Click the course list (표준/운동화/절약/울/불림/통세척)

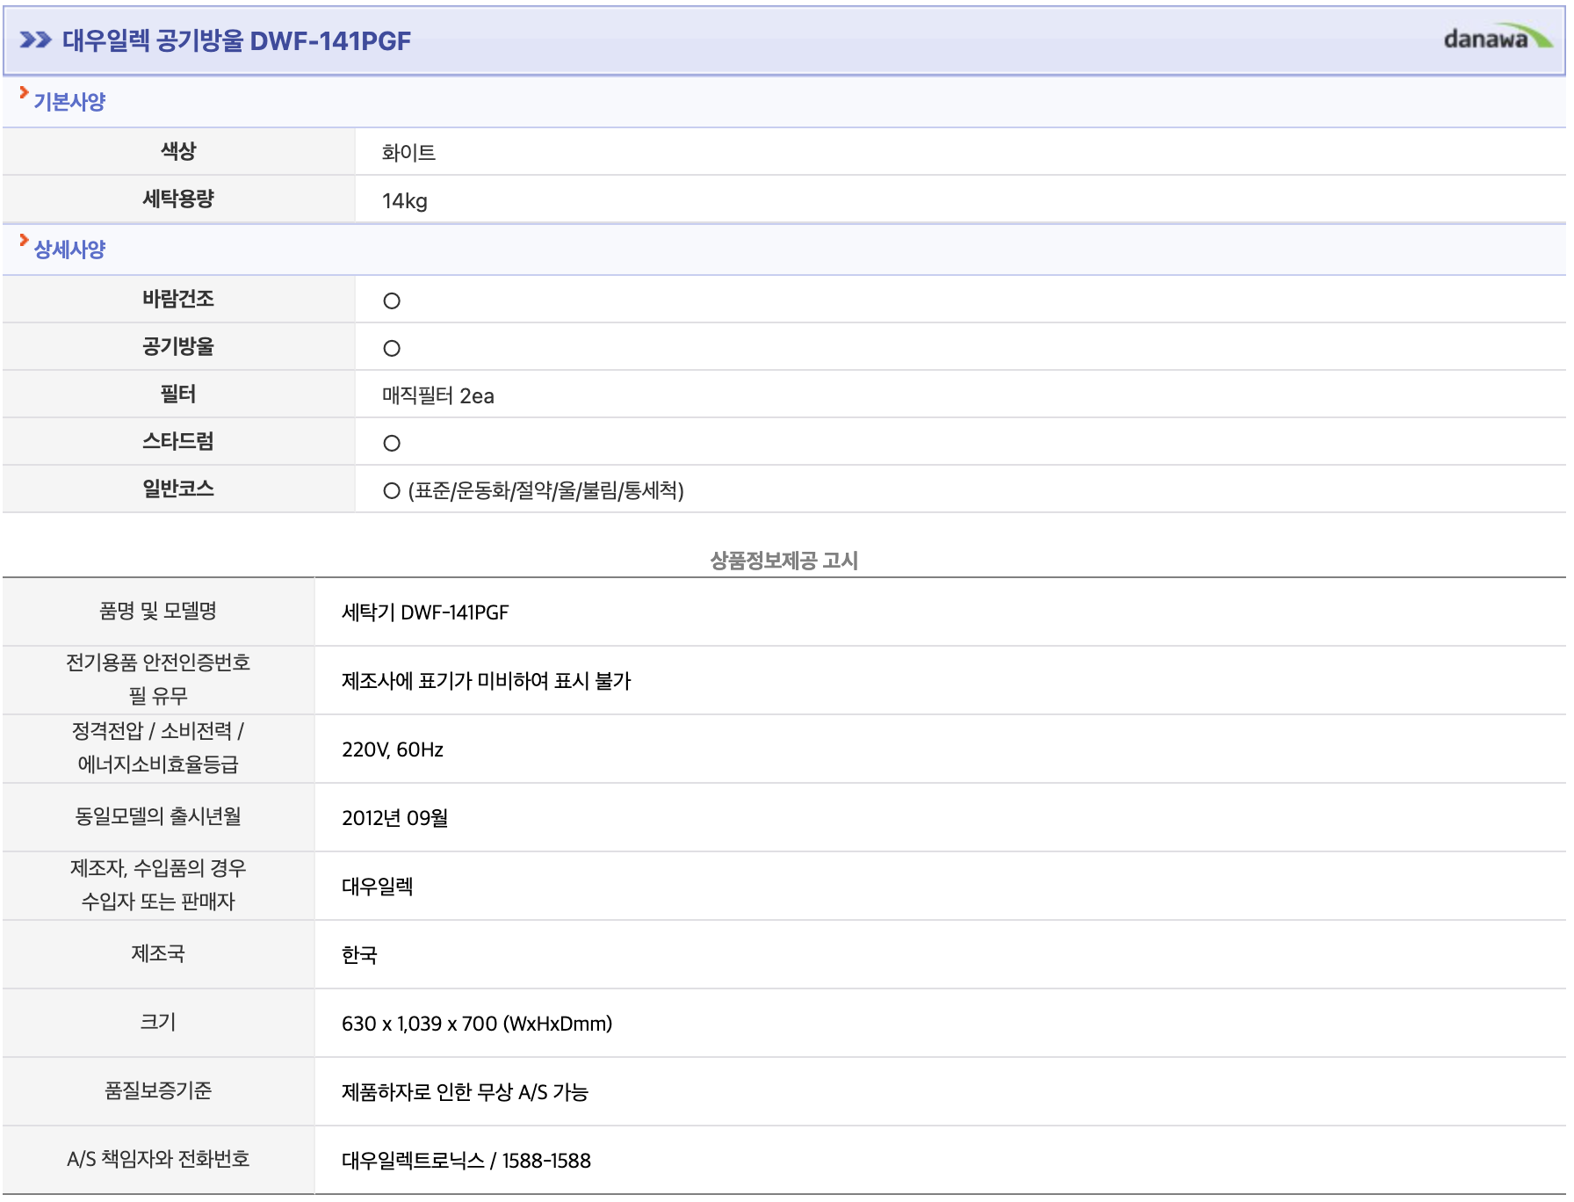545,491
